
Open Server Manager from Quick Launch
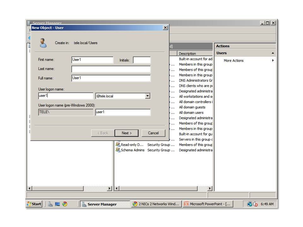tap(50, 204)
